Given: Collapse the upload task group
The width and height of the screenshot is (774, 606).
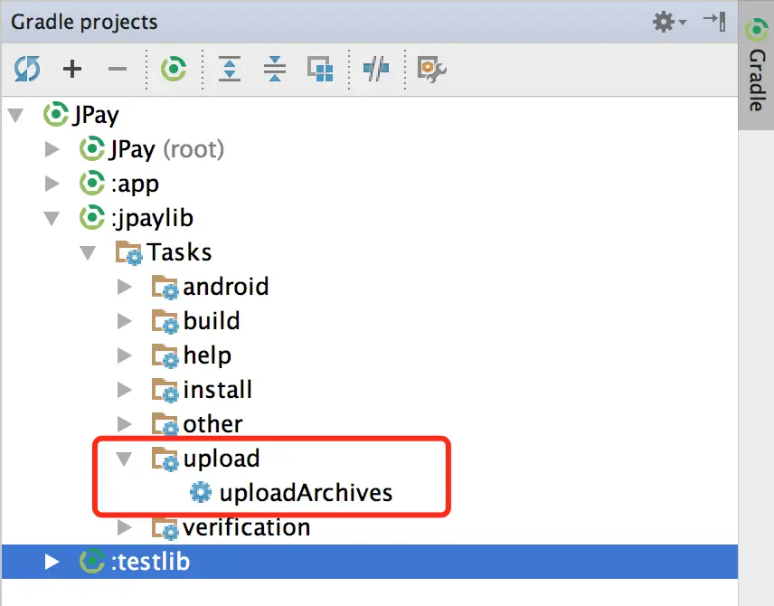Looking at the screenshot, I should (124, 459).
